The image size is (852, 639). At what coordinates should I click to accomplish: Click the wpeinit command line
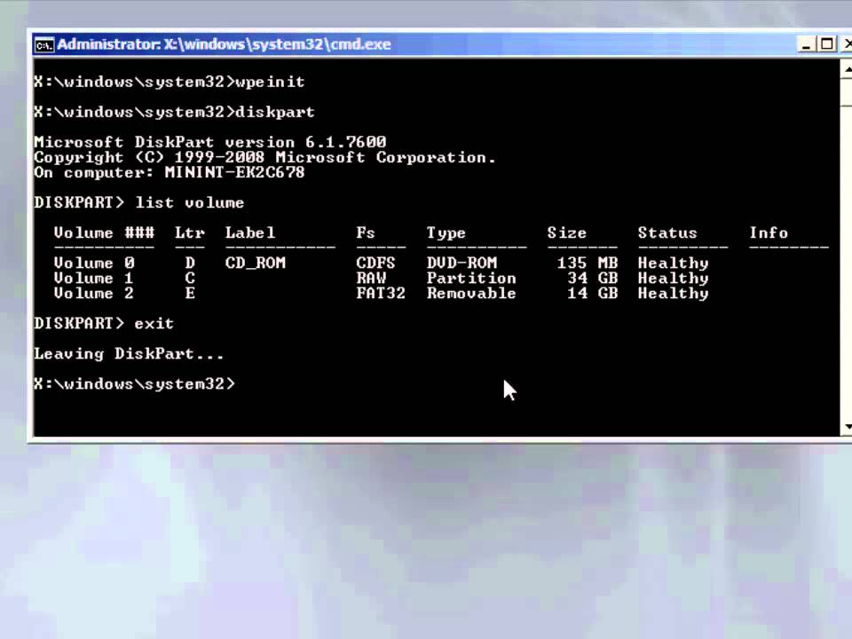[x=169, y=83]
